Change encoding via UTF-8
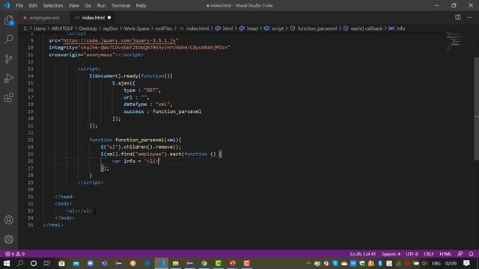Viewport: 479px width, 269px height. (x=412, y=254)
